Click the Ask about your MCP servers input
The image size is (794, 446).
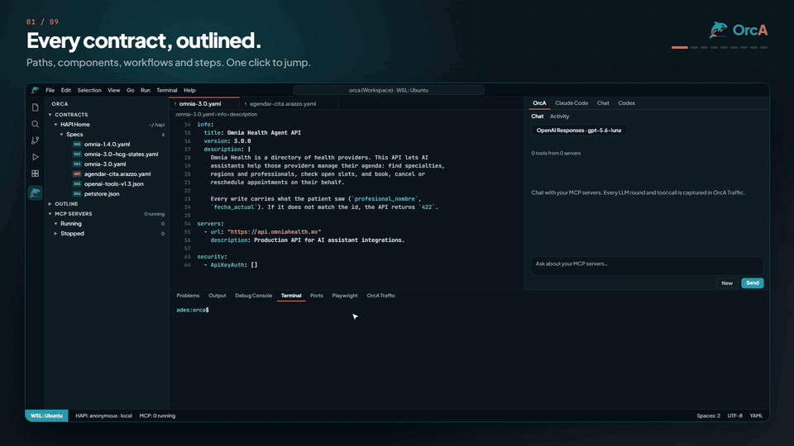(647, 265)
